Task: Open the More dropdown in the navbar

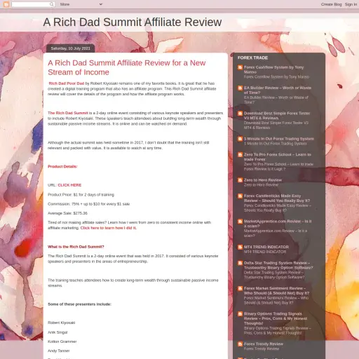Action: point(81,4)
